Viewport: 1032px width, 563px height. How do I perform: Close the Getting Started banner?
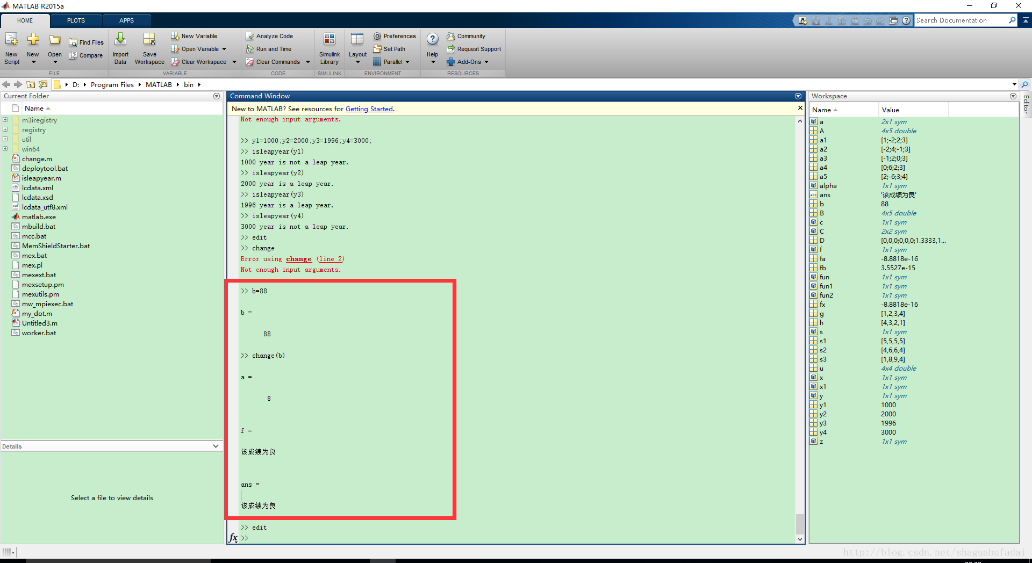(x=800, y=108)
